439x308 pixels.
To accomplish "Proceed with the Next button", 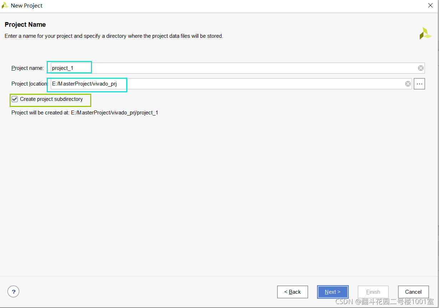I will tap(332, 292).
